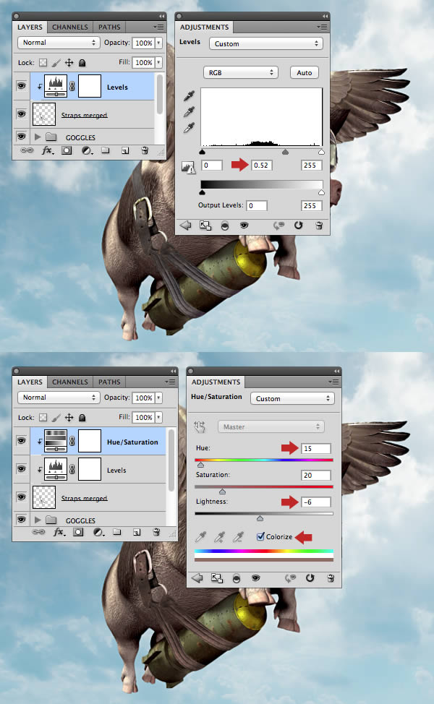Click lock position icon in upper Layers panel
This screenshot has width=434, height=704.
click(x=69, y=62)
